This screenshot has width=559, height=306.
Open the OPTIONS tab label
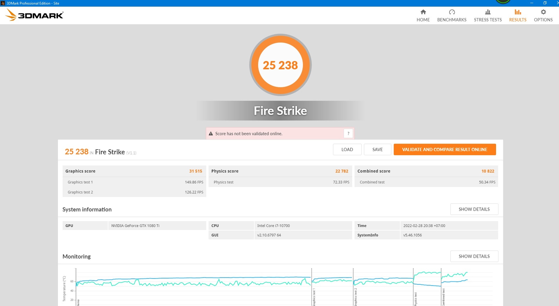coord(543,20)
